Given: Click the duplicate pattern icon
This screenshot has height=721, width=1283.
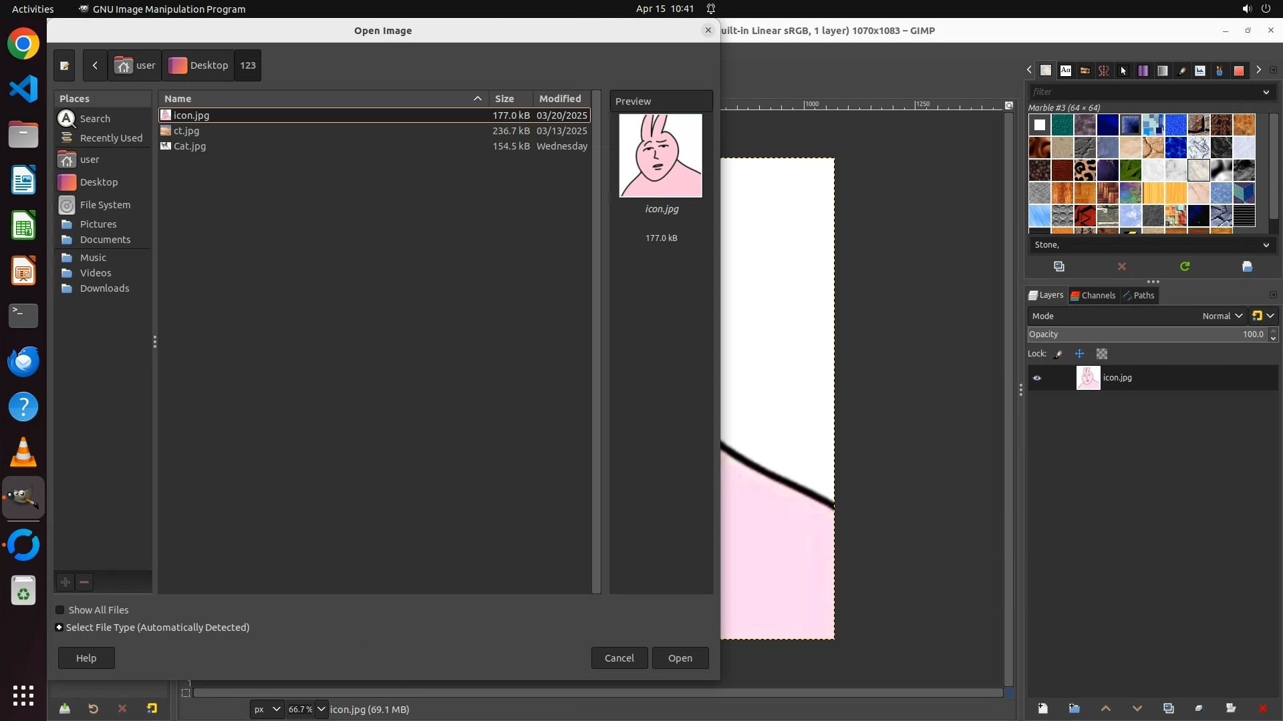Looking at the screenshot, I should (1059, 266).
